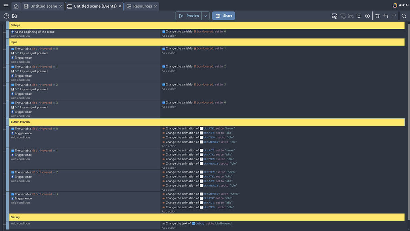The width and height of the screenshot is (410, 231).
Task: Add condition under 'At the beginning of the scene'
Action: coord(20,36)
